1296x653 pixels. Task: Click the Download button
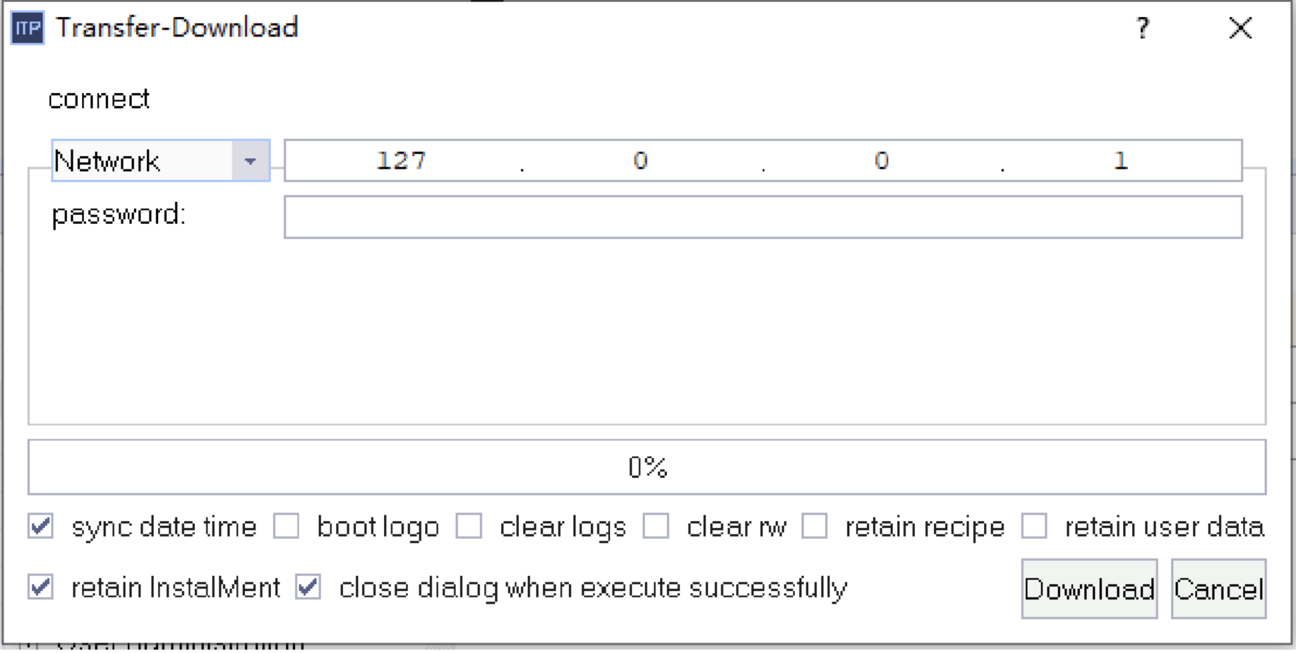(1089, 588)
